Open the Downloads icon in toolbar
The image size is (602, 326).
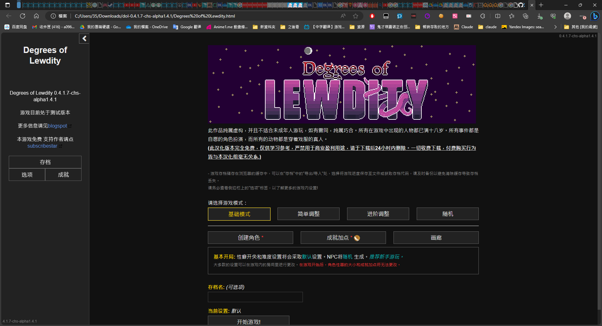pos(539,16)
